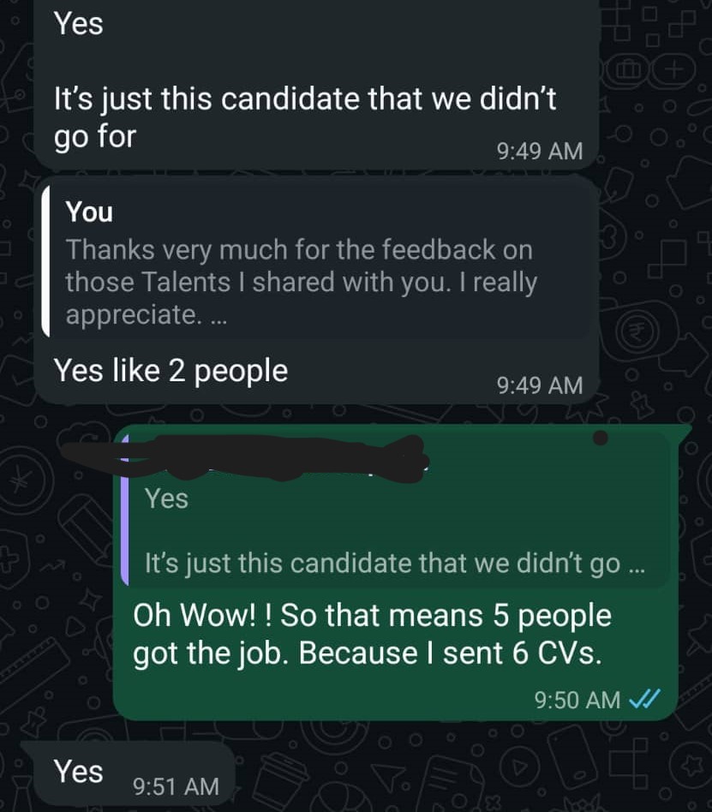712x812 pixels.
Task: Select the "Yes like 2 people" message
Action: click(x=171, y=370)
